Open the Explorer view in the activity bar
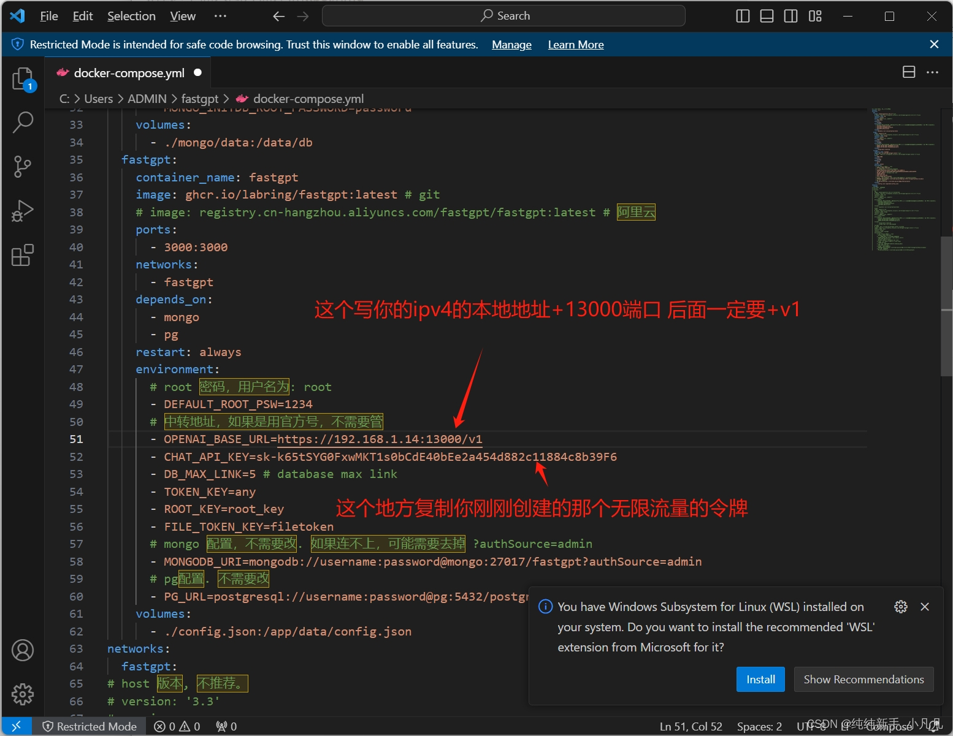 (23, 79)
